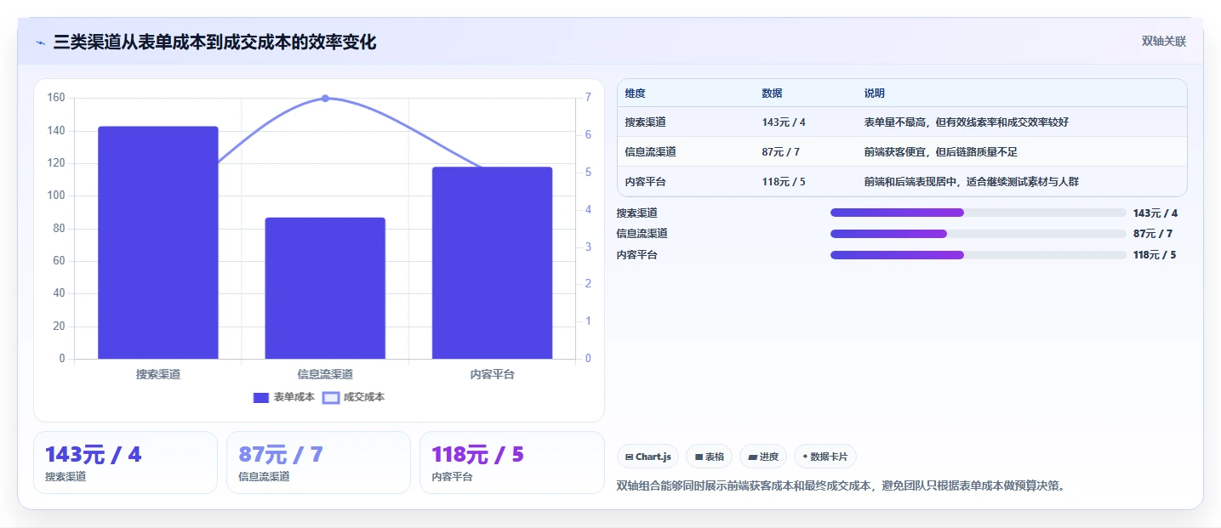Click the lightning icon beside the title

(x=40, y=42)
